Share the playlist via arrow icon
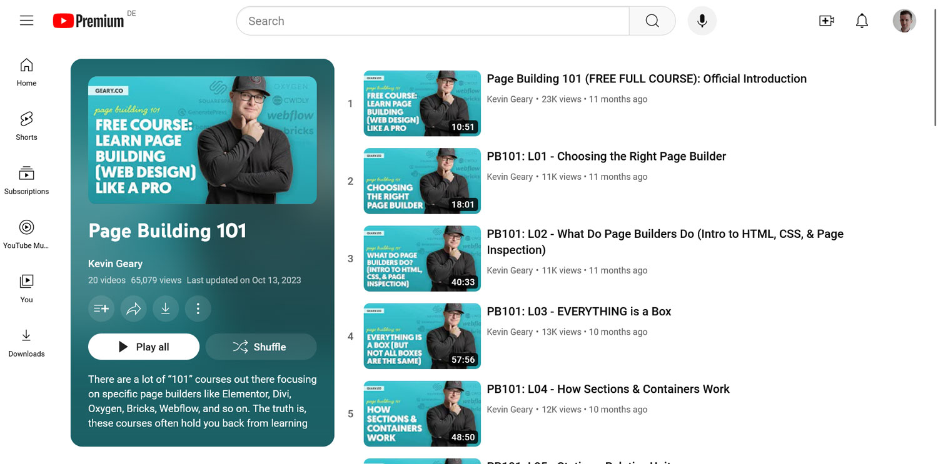The height and width of the screenshot is (464, 938). [x=133, y=309]
